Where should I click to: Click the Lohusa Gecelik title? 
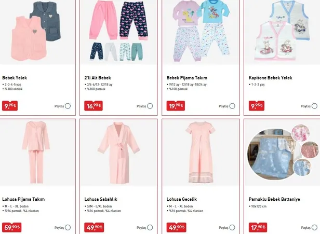[x=182, y=199]
